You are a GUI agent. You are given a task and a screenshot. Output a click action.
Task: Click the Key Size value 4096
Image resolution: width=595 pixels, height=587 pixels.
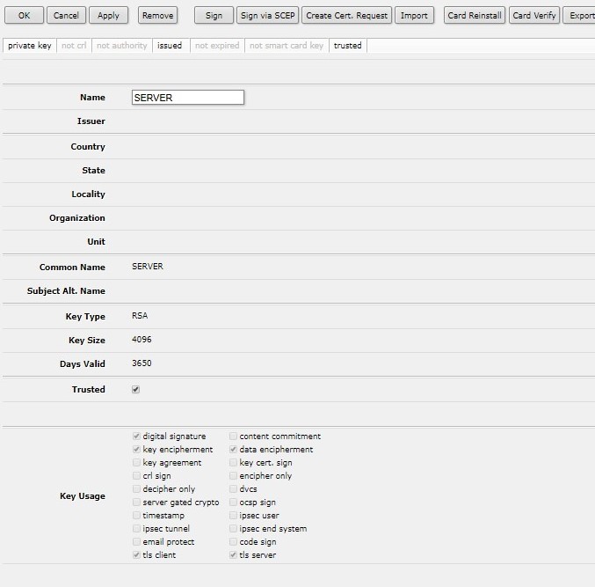141,340
